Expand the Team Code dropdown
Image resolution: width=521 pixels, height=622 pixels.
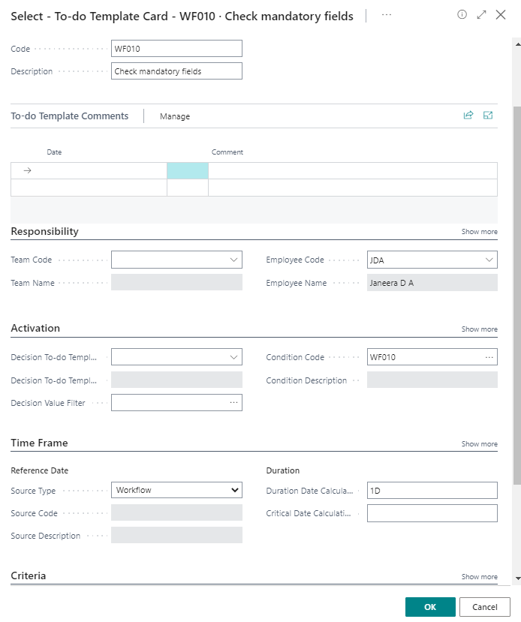point(233,260)
